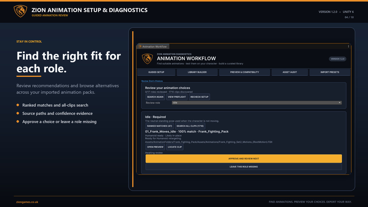
Task: Go to Preview & Compatibility tab
Action: tap(244, 72)
